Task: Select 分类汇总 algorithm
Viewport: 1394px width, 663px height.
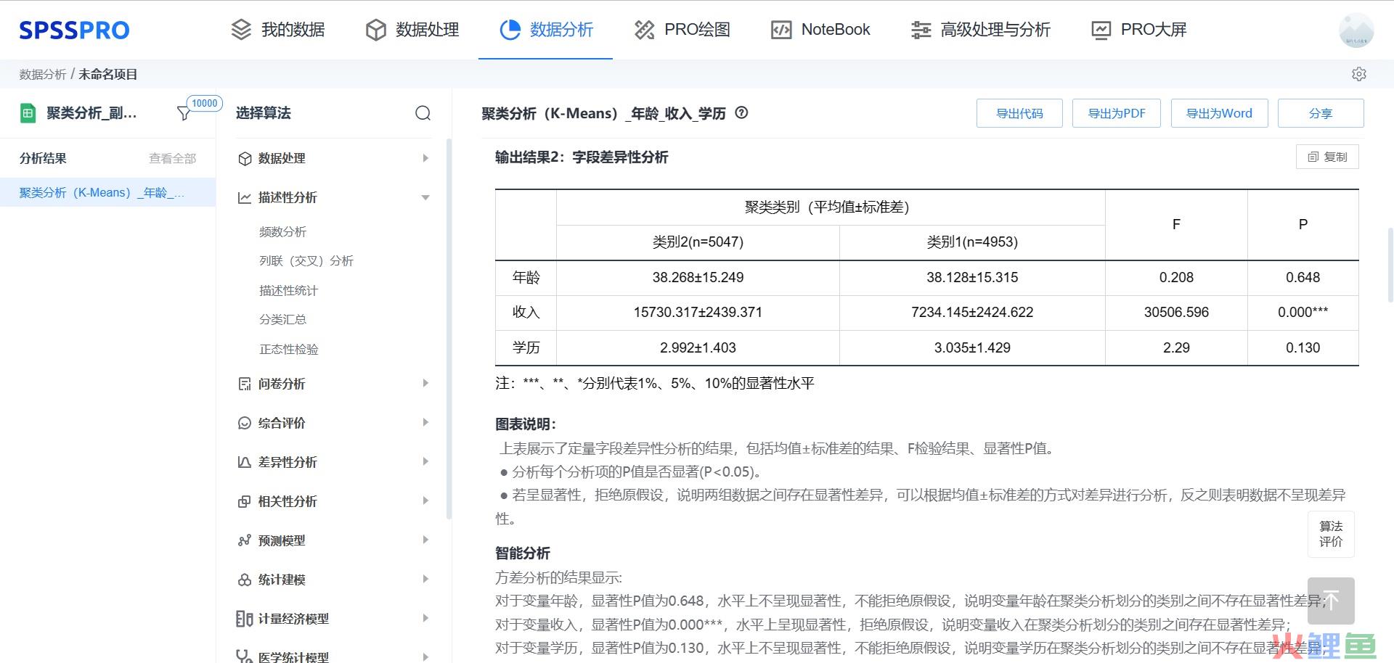Action: point(283,319)
